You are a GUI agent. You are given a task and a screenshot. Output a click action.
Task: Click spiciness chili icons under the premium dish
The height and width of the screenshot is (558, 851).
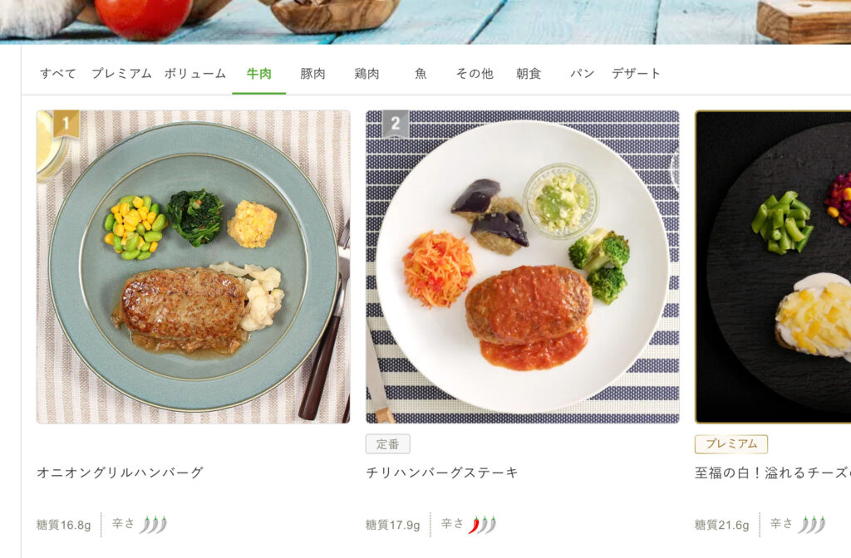811,525
